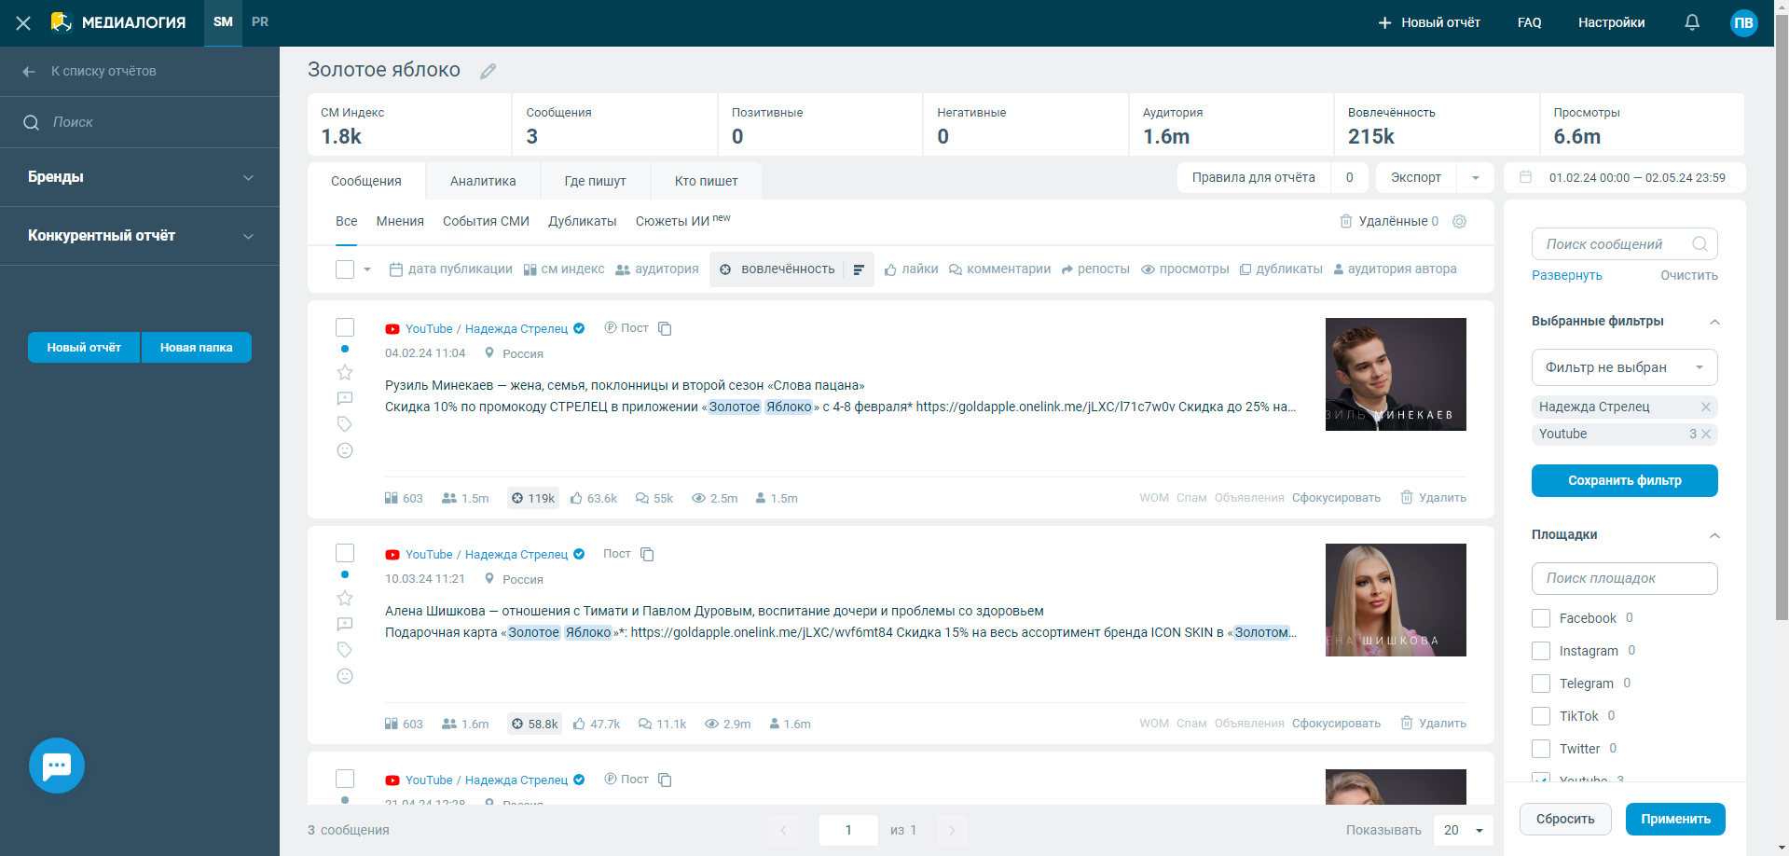Check the Facebook platform checkbox
Screen dimensions: 1789x856
(1541, 618)
